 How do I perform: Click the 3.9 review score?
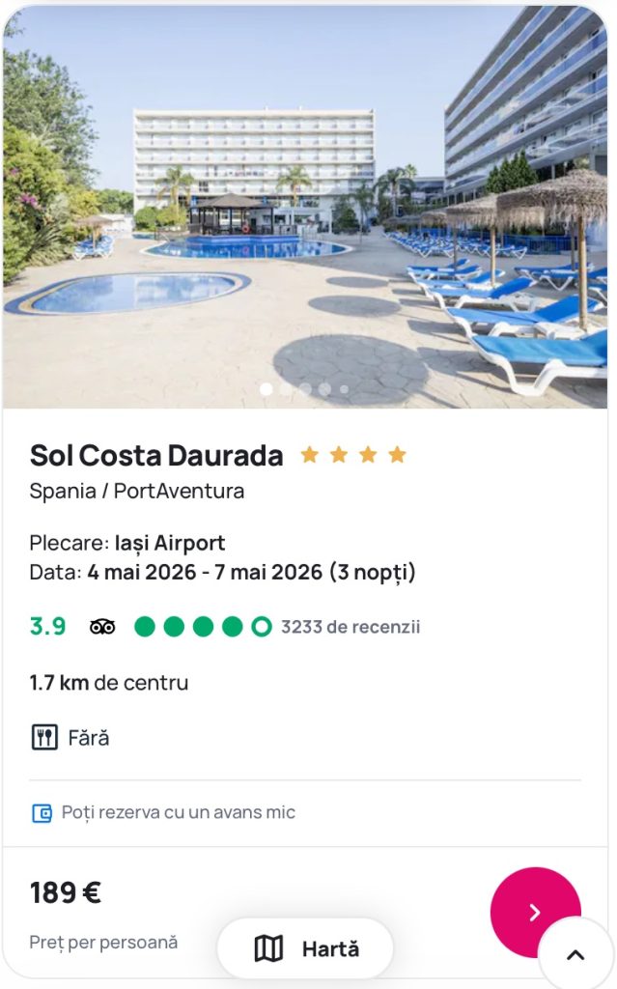click(x=47, y=627)
